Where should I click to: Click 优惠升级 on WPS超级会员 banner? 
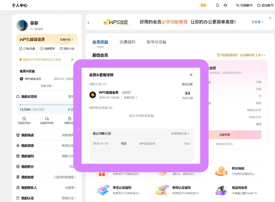(x=66, y=39)
